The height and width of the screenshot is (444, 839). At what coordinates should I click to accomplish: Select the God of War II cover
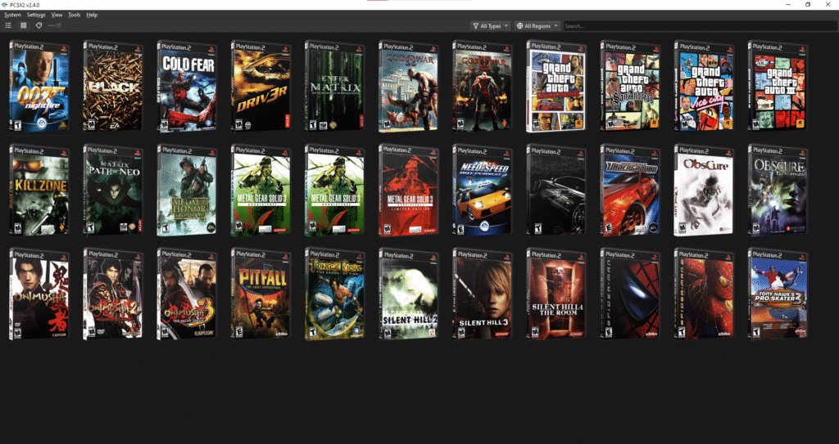[482, 86]
